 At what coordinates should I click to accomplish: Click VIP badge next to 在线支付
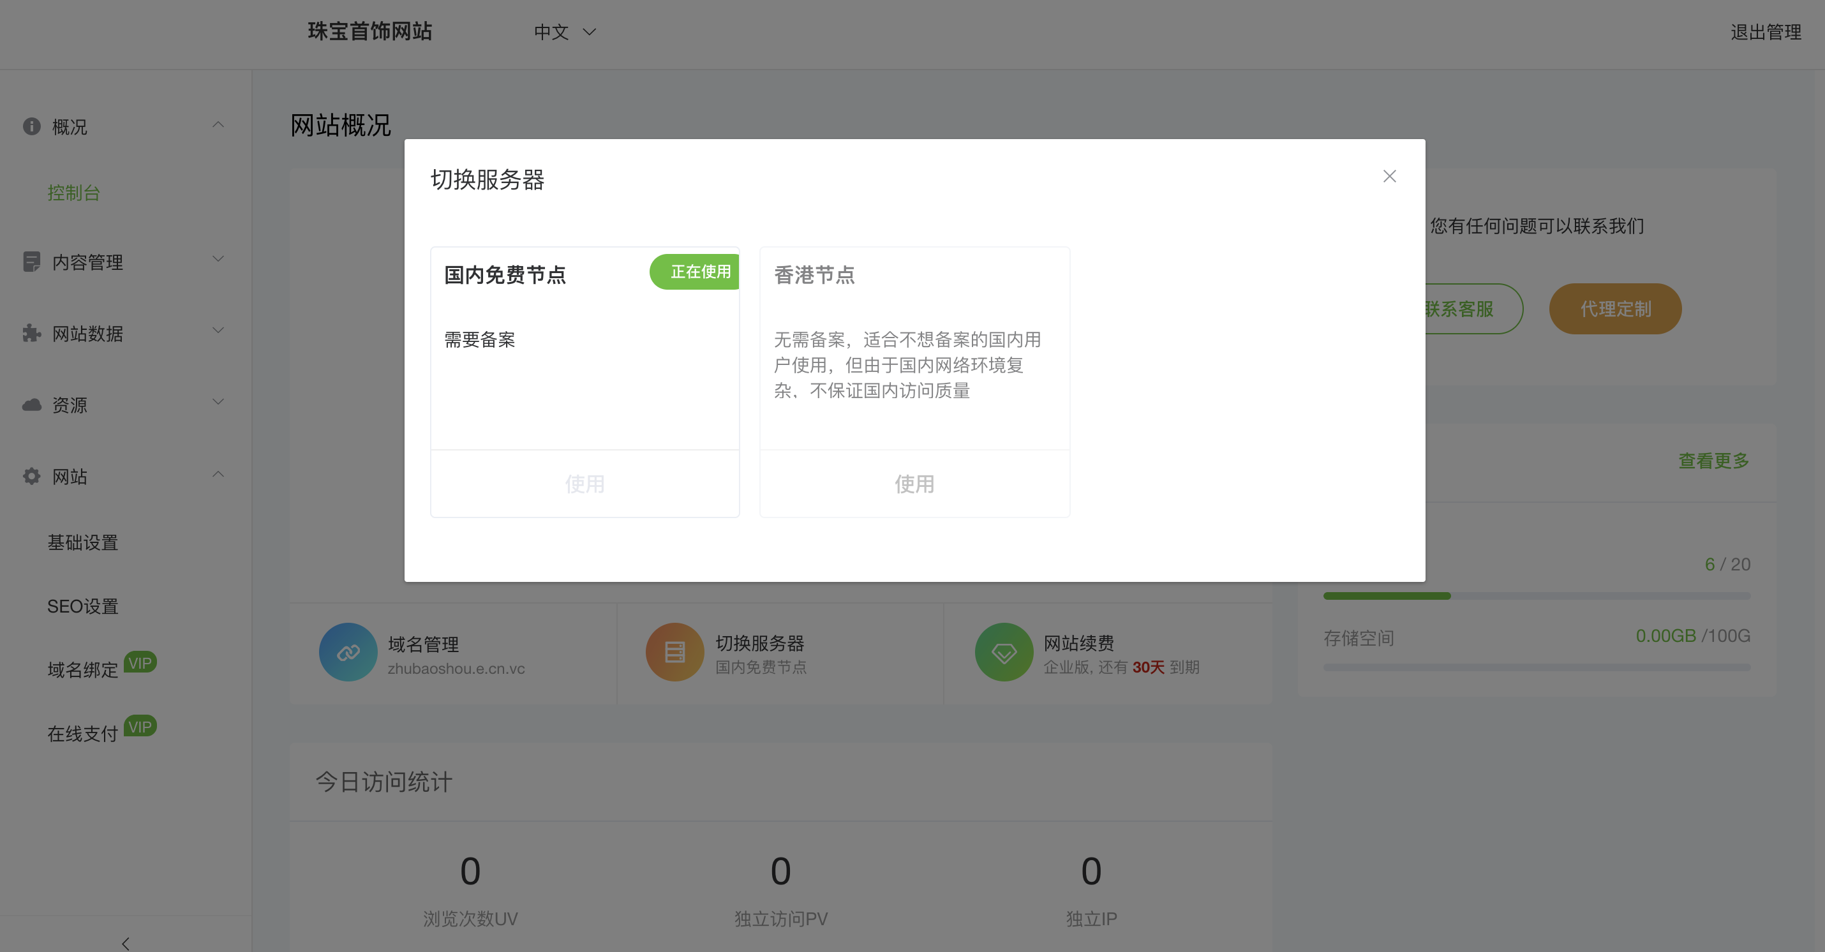140,726
